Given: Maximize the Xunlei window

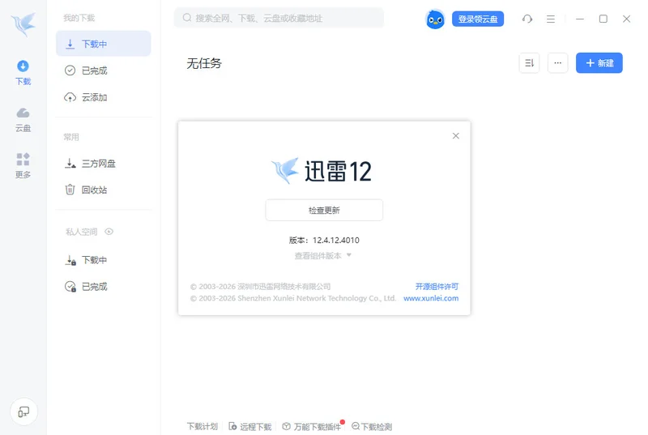Looking at the screenshot, I should coord(603,19).
